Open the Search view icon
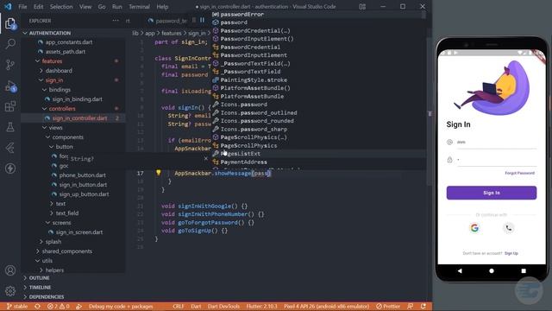The width and height of the screenshot is (552, 311). tap(10, 44)
